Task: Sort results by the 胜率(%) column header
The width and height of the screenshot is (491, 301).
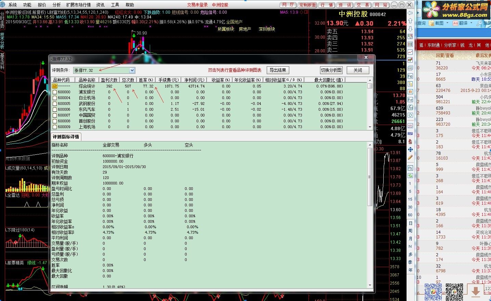Action: 146,80
